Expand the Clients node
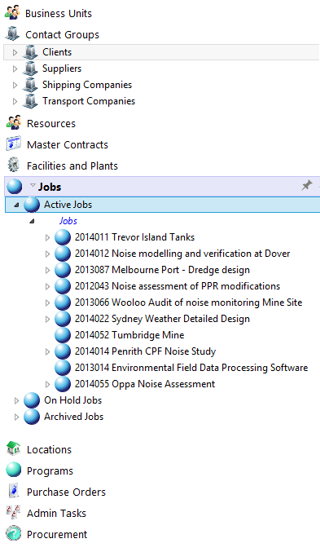 coord(15,52)
